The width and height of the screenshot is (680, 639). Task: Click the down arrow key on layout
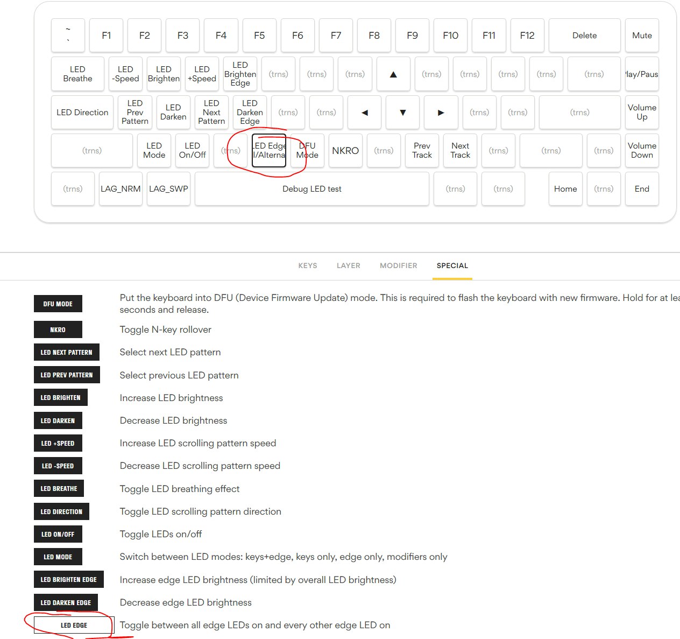[402, 113]
